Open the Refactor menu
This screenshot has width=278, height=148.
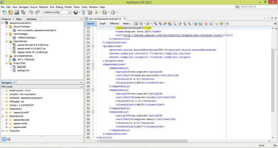44,7
